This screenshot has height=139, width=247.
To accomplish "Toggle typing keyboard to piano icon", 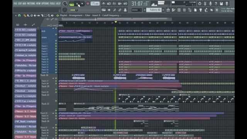I will 103,10.
